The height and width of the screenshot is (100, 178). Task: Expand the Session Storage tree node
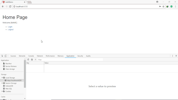tap(2, 83)
